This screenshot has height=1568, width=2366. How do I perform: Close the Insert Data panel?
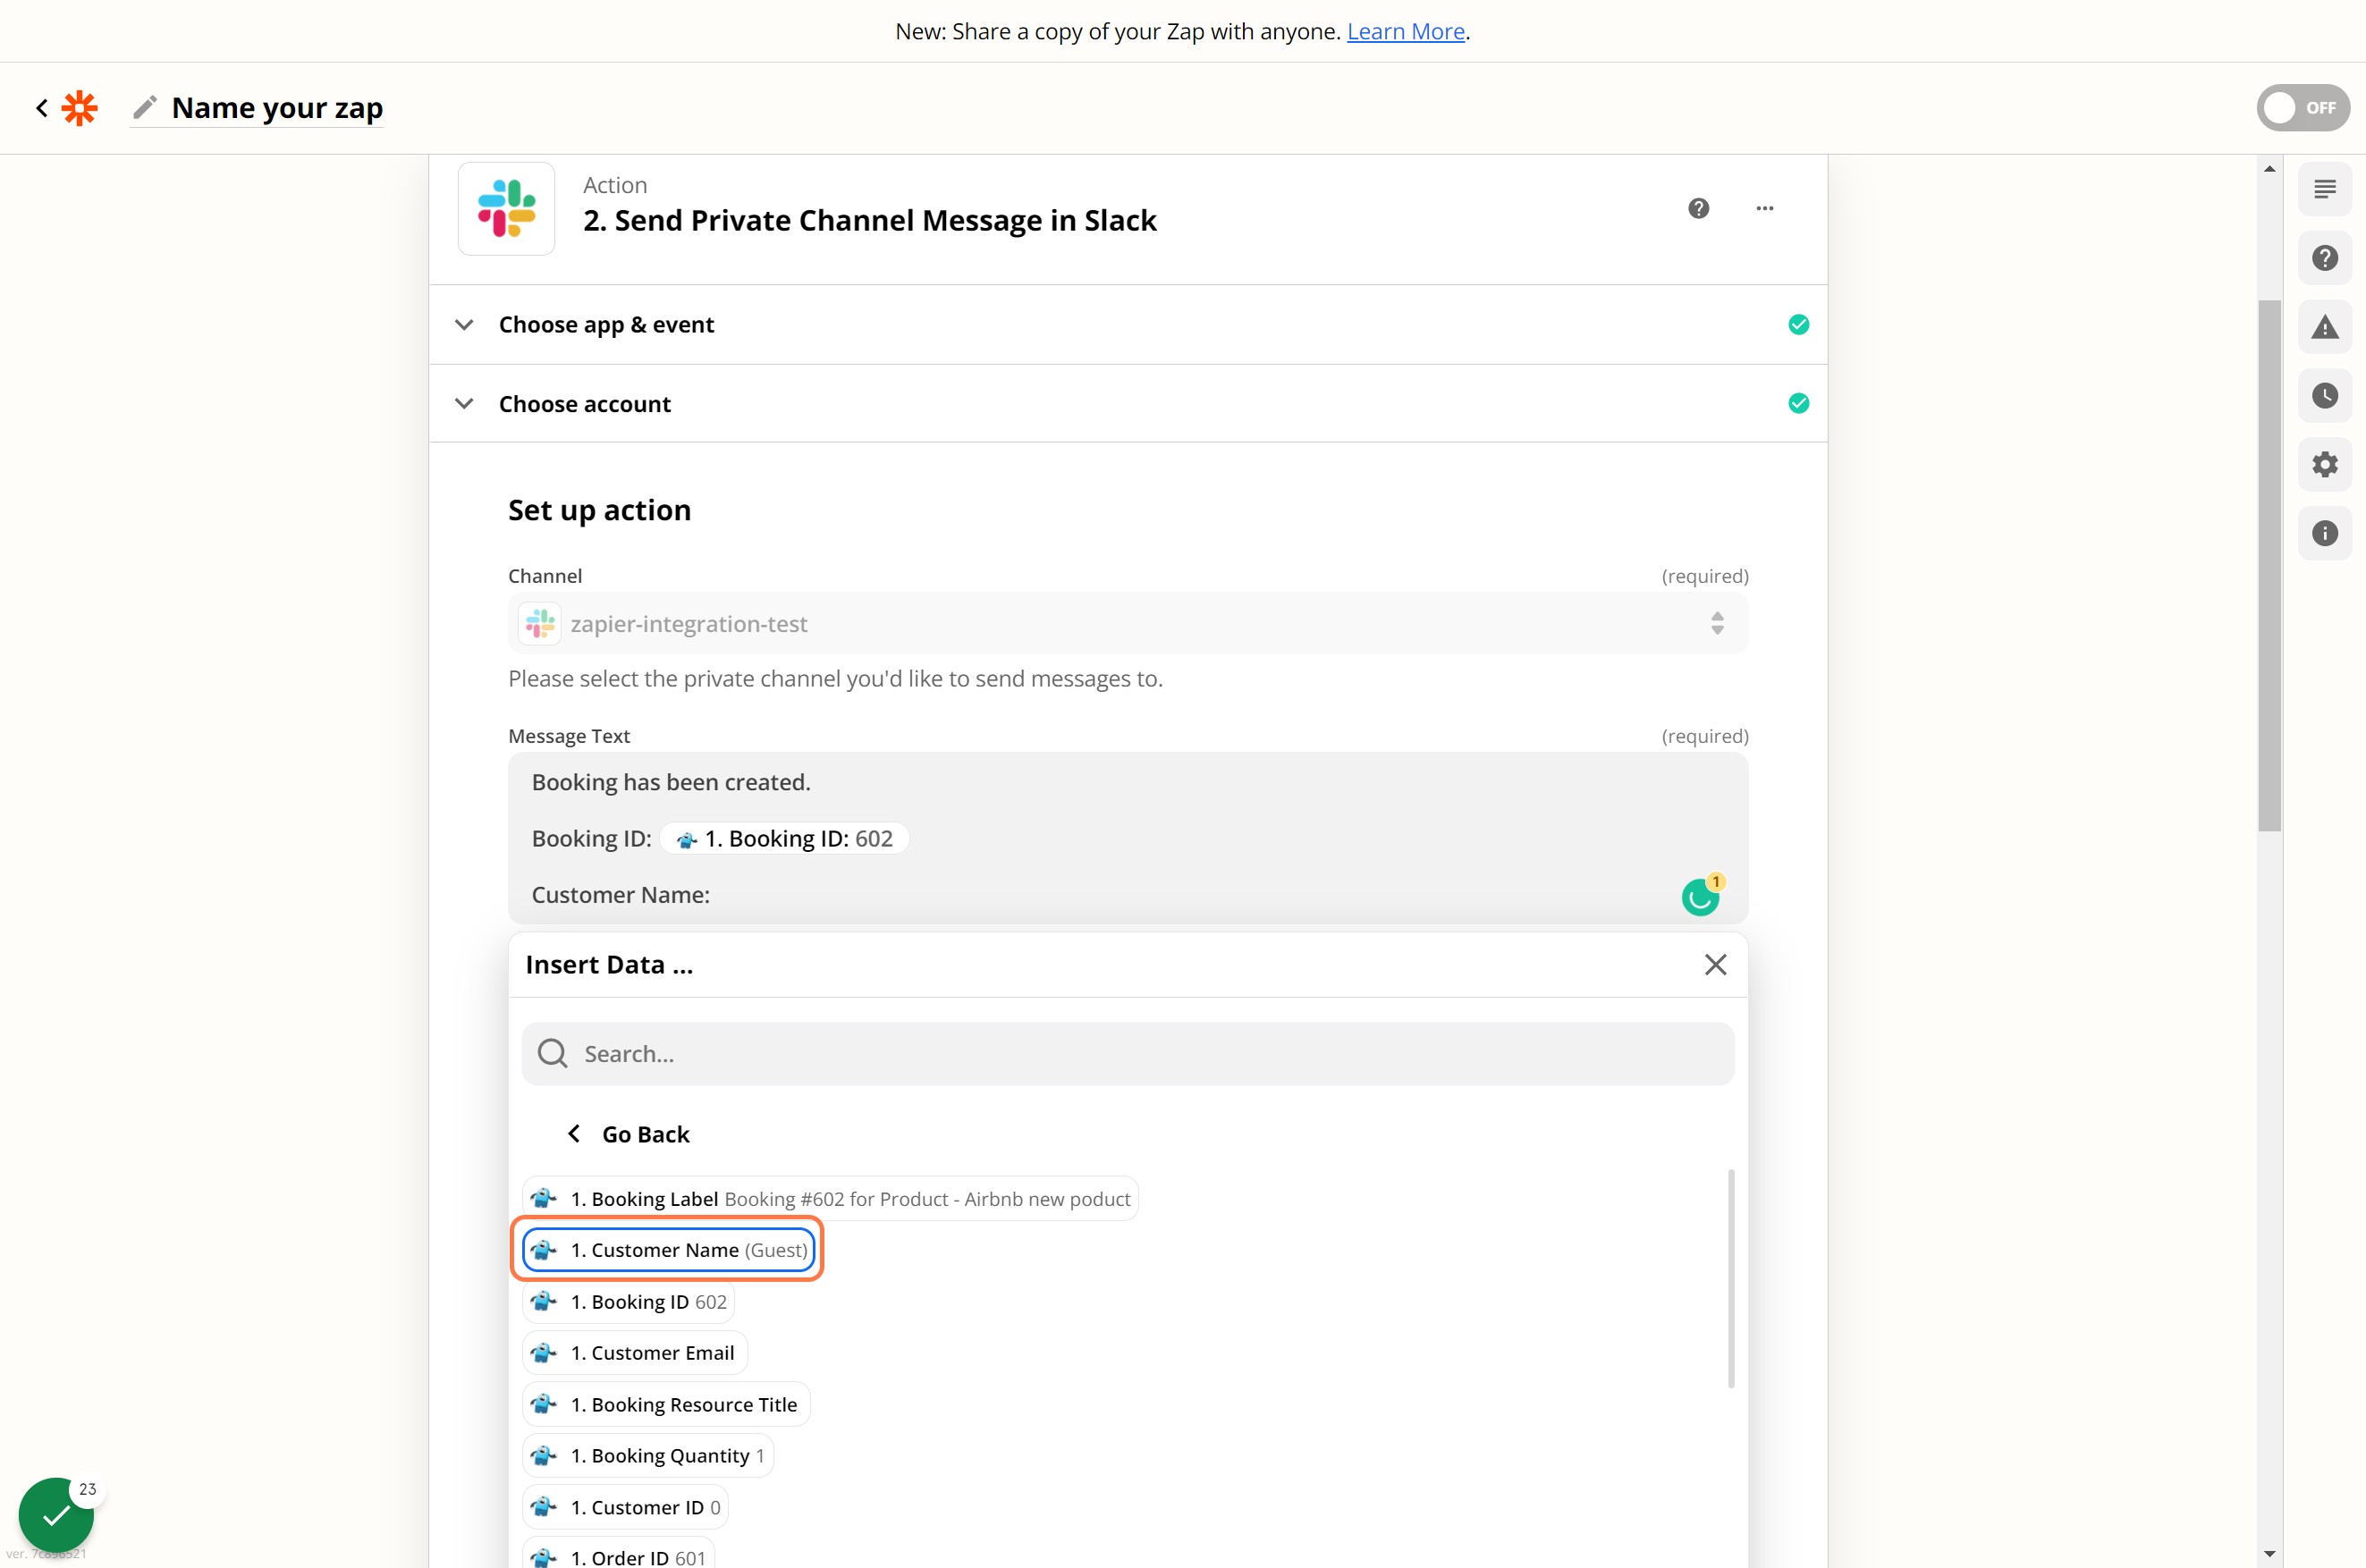pos(1715,964)
